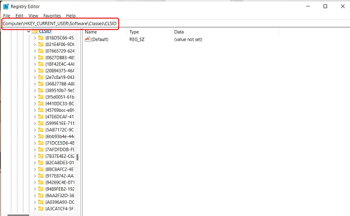Click folder icon of {1BF42E4C-4A key

click(x=41, y=64)
